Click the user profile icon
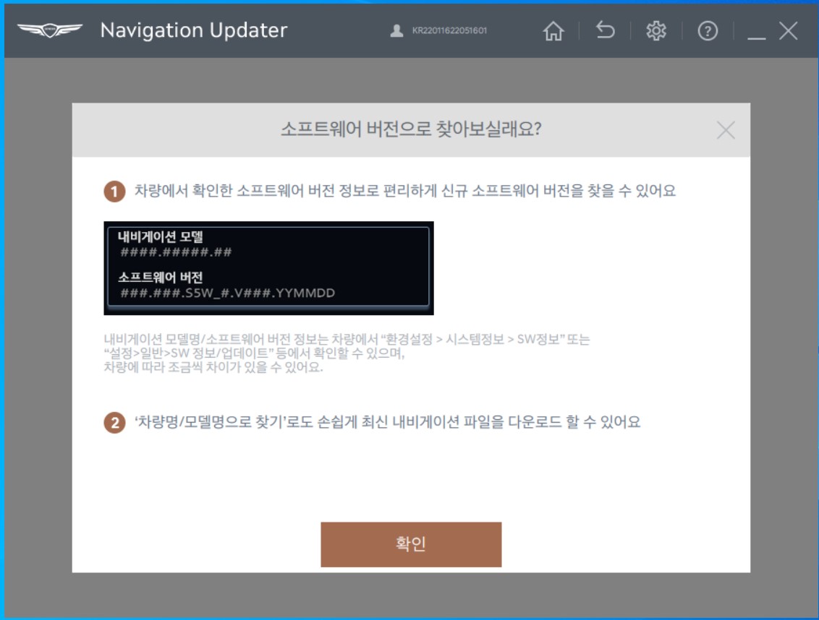Image resolution: width=819 pixels, height=620 pixels. coord(396,31)
